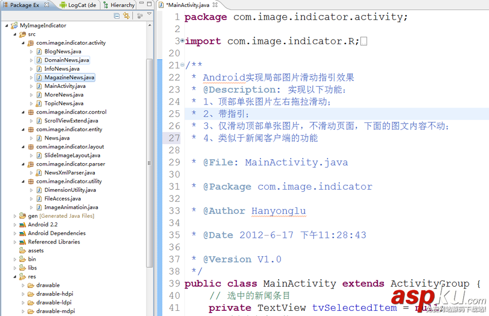Minimize the Package Explorer panel
This screenshot has height=316, width=489.
[141, 3]
